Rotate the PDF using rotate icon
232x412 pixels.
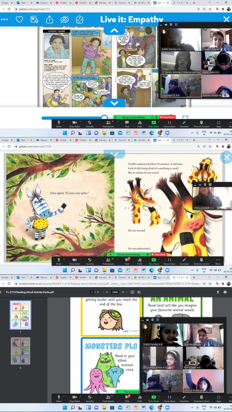pos(139,292)
